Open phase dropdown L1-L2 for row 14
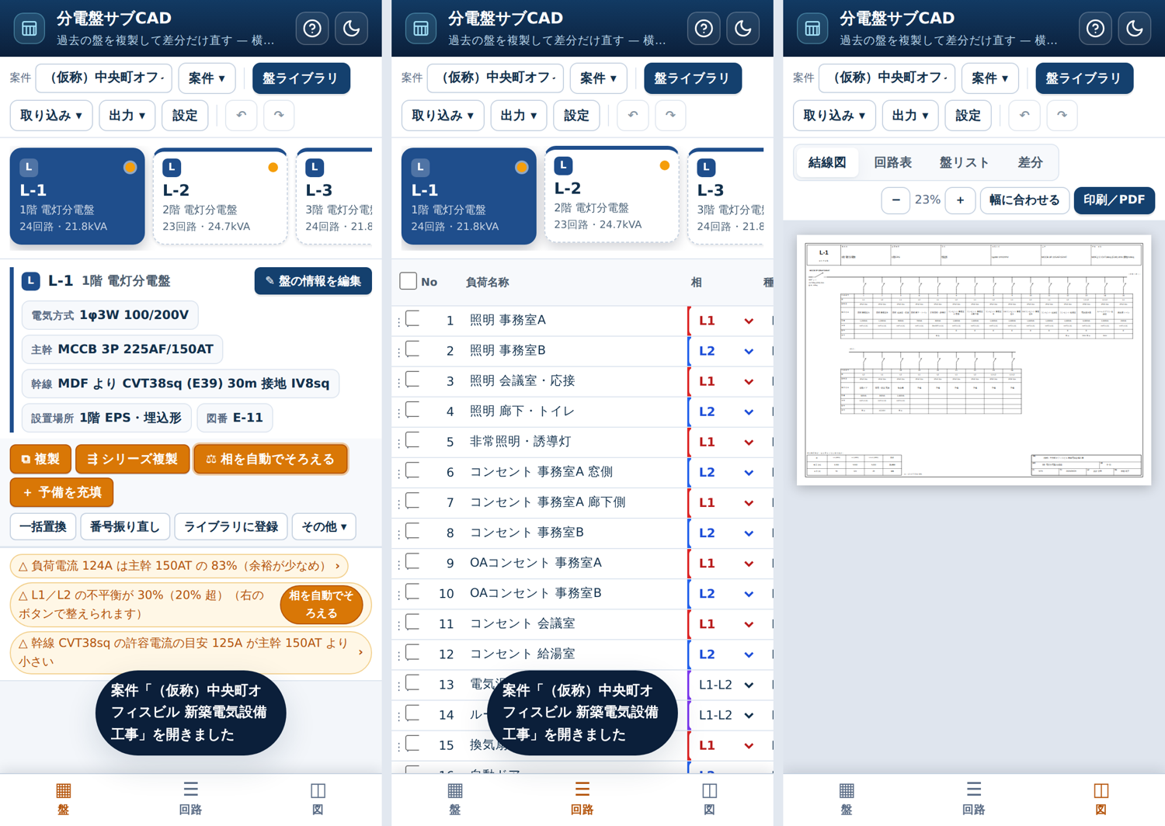This screenshot has height=826, width=1165. pos(726,715)
